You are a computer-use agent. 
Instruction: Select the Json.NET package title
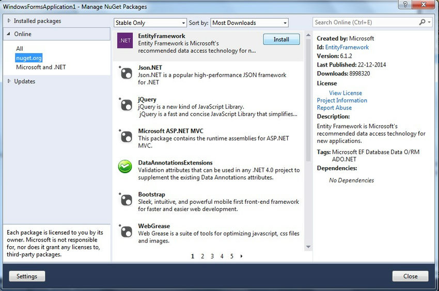[x=150, y=68]
